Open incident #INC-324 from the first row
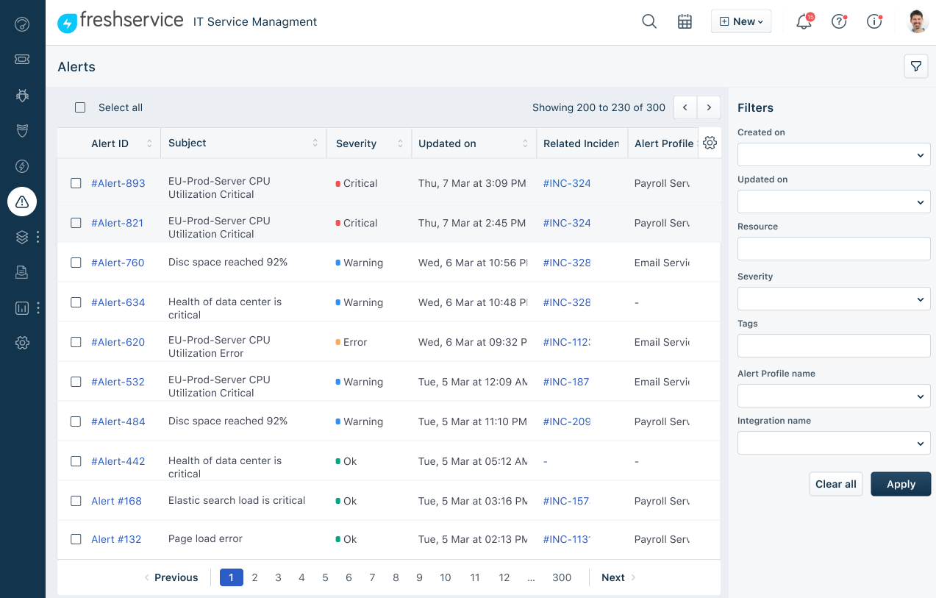Image resolution: width=936 pixels, height=598 pixels. [566, 183]
